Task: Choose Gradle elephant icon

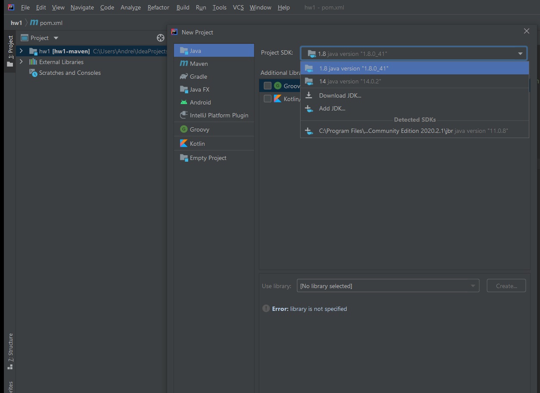Action: tap(184, 76)
